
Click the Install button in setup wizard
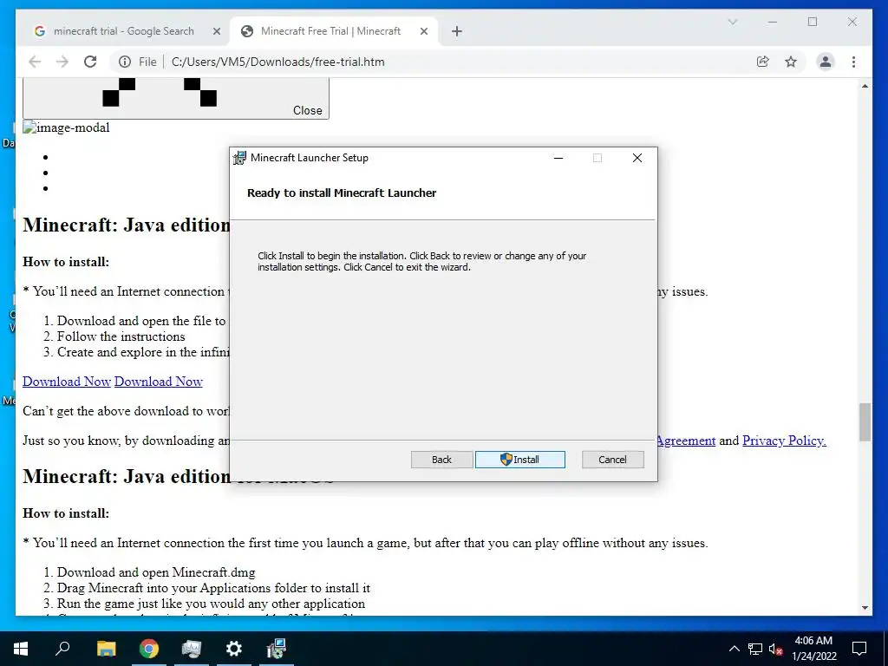(x=520, y=460)
